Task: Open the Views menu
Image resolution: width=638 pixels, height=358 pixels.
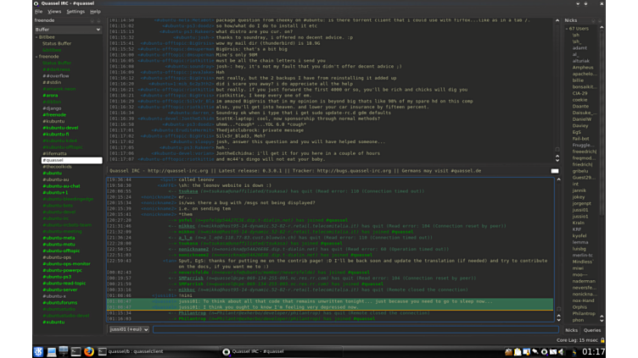Action: [x=54, y=12]
